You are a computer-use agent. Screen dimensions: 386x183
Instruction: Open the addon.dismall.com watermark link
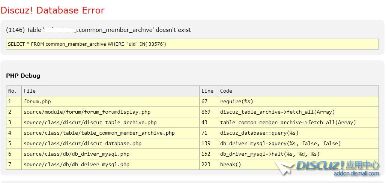coord(356,173)
